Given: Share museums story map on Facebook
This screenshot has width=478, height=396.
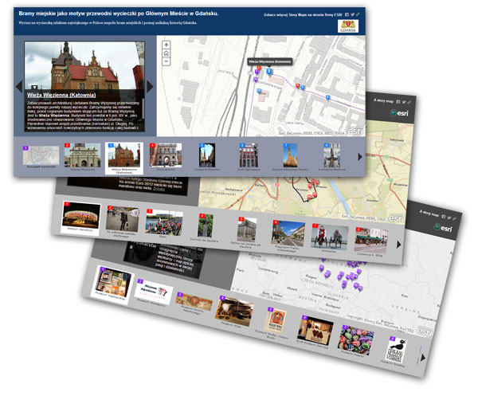Looking at the screenshot, I should tap(444, 217).
